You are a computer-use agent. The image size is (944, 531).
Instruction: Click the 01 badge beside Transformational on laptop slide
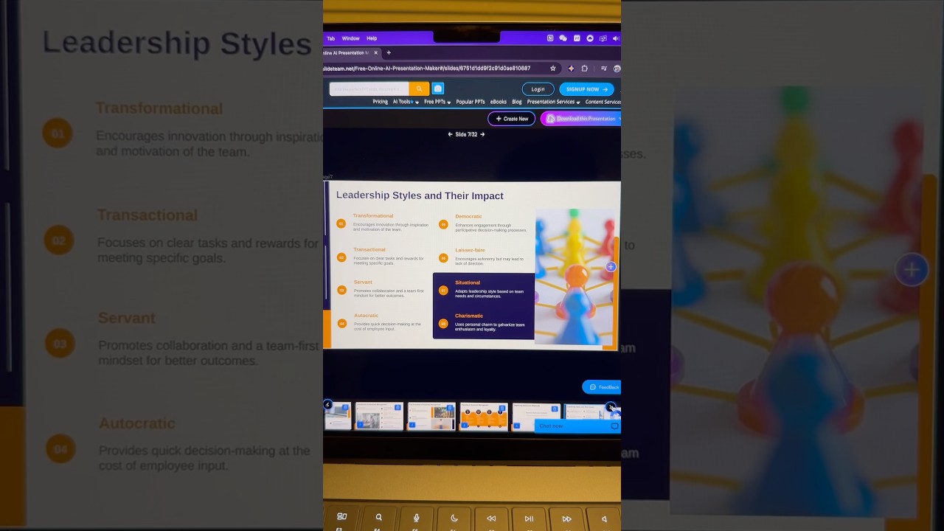click(341, 223)
